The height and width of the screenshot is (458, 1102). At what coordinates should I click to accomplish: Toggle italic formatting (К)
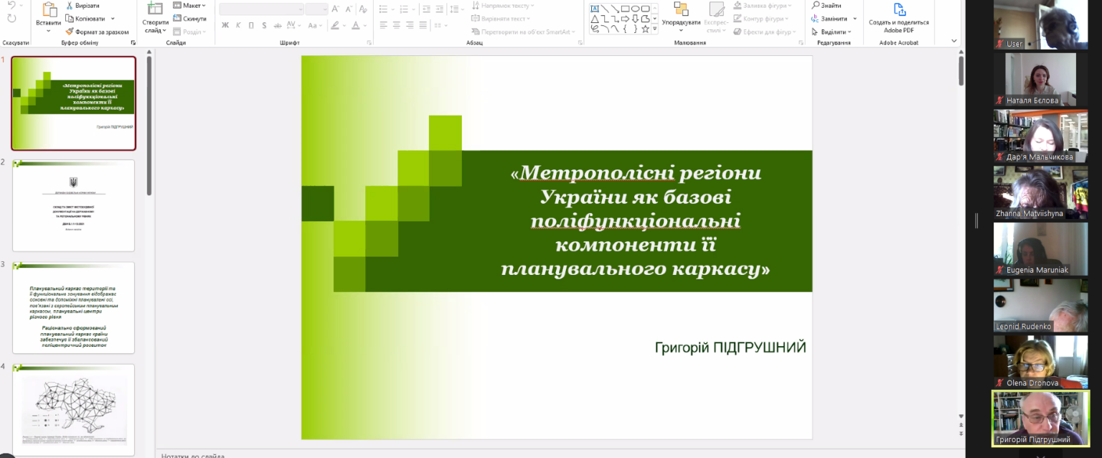pyautogui.click(x=238, y=25)
